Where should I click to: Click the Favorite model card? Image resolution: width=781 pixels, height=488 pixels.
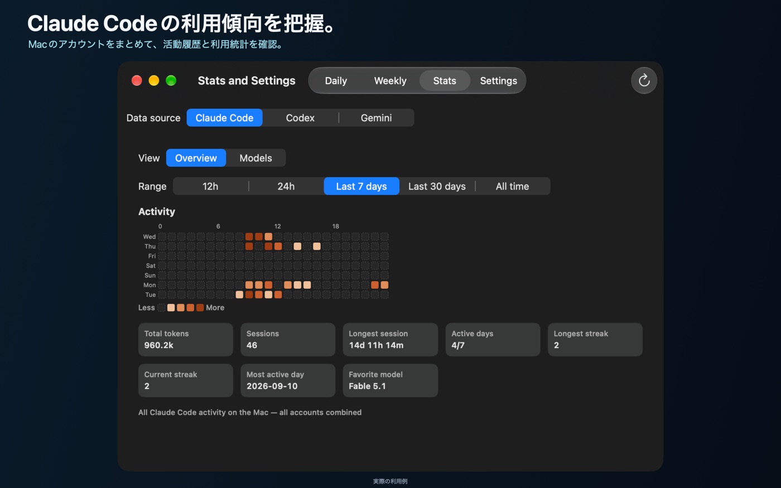[390, 380]
